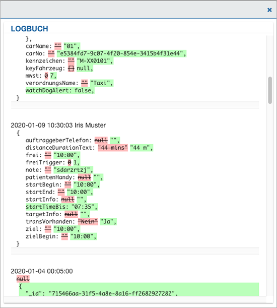
Task: Click the zielBegin "10:00" value
Action: pos(84,236)
